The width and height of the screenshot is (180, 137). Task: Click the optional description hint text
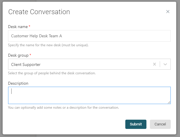pos(63,108)
